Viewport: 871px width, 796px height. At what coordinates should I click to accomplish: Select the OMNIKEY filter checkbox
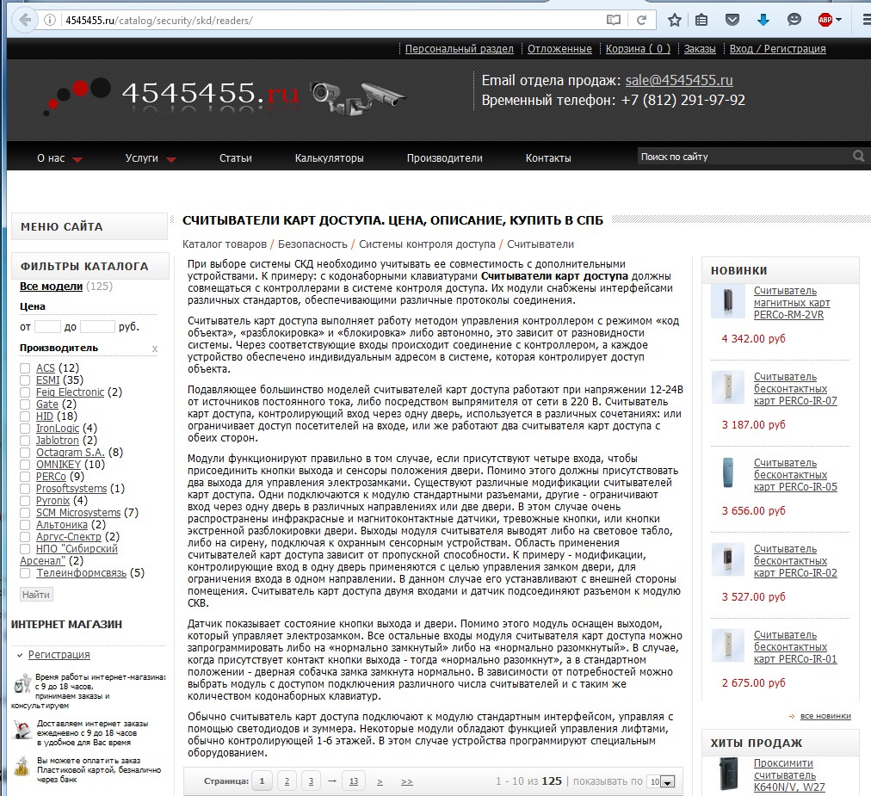pos(25,465)
